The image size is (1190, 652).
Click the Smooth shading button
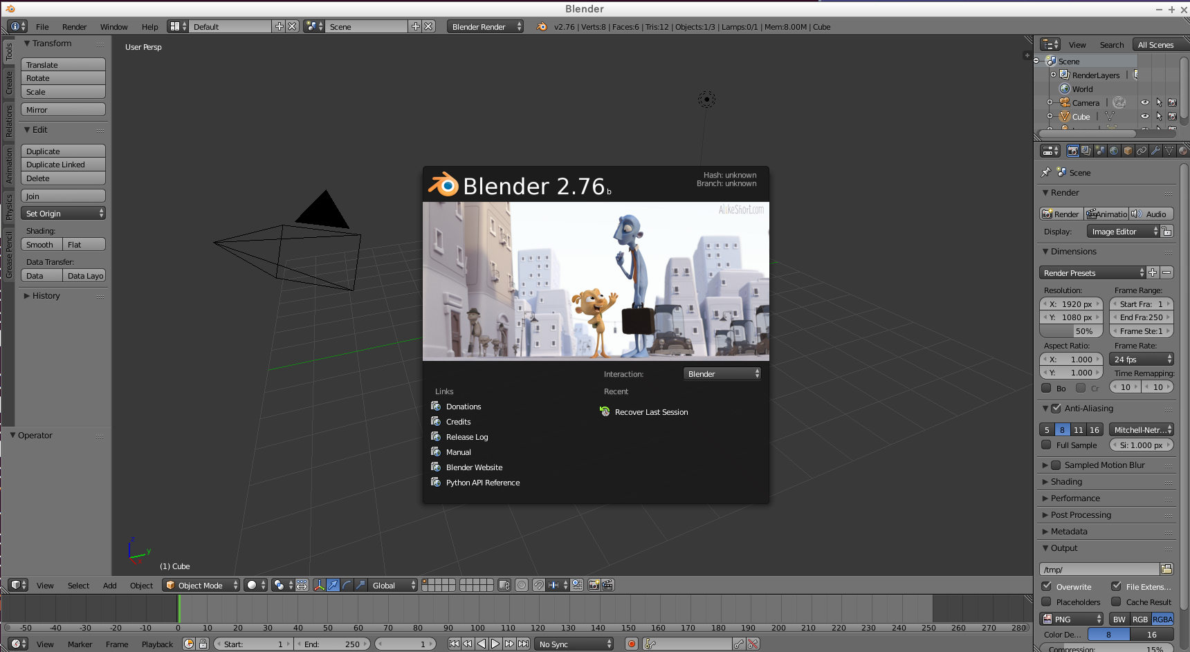pyautogui.click(x=42, y=245)
